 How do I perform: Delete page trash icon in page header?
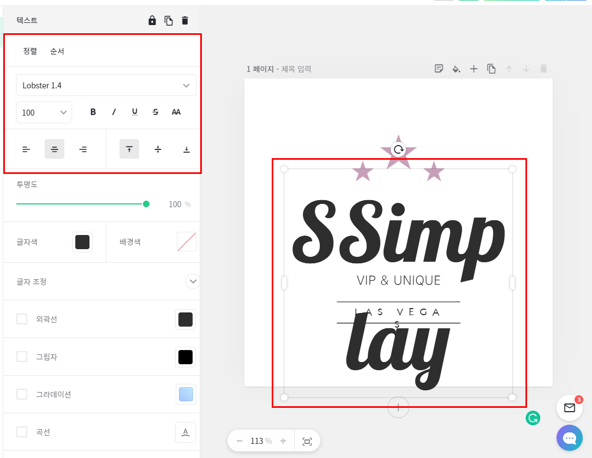click(x=543, y=69)
